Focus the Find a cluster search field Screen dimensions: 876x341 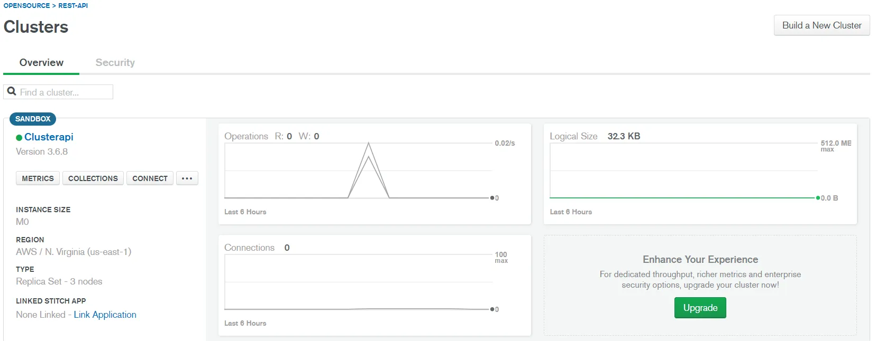[58, 92]
